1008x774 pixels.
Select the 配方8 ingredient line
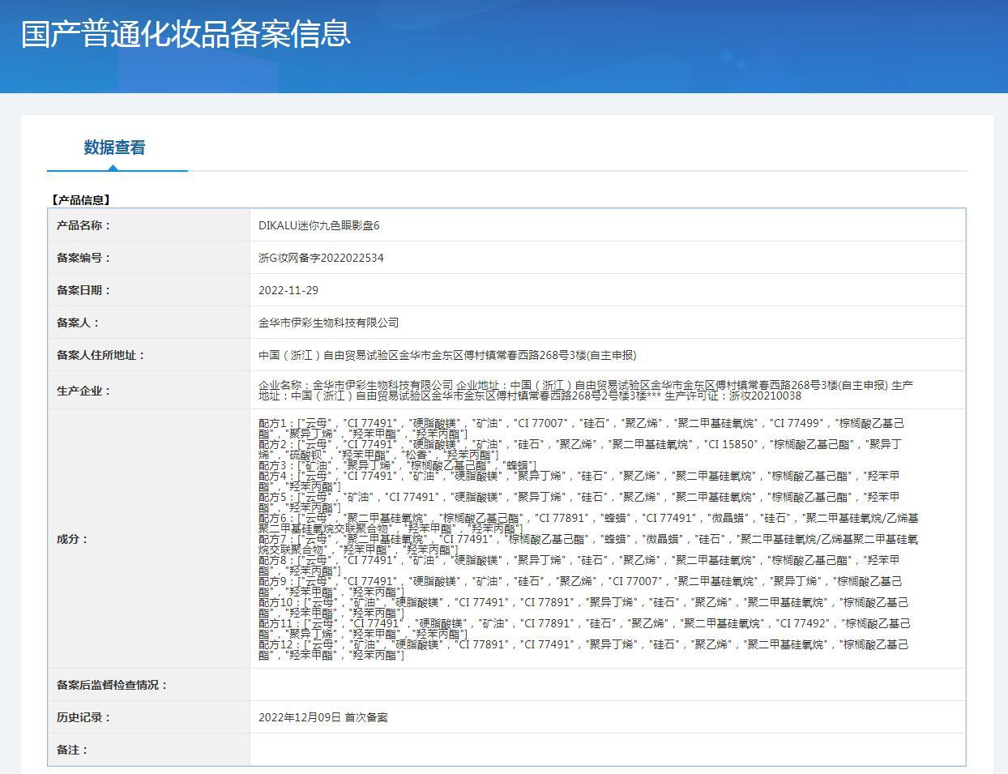coord(579,566)
